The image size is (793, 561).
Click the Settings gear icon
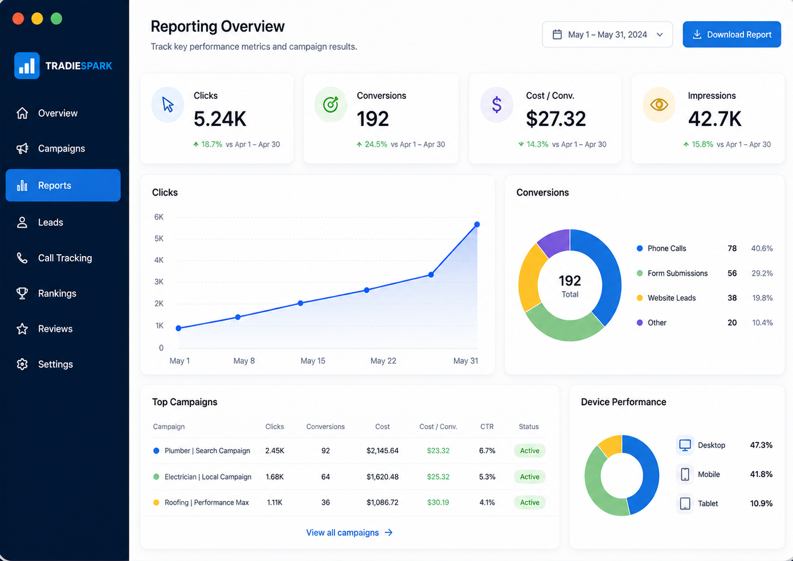tap(22, 364)
